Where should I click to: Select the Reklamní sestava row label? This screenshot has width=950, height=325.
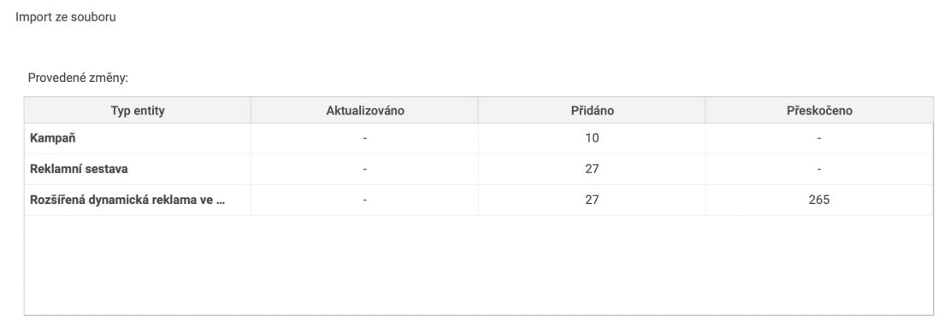[79, 169]
